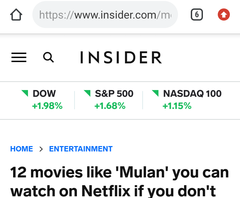
Task: Tap the browser home icon
Action: pyautogui.click(x=16, y=15)
